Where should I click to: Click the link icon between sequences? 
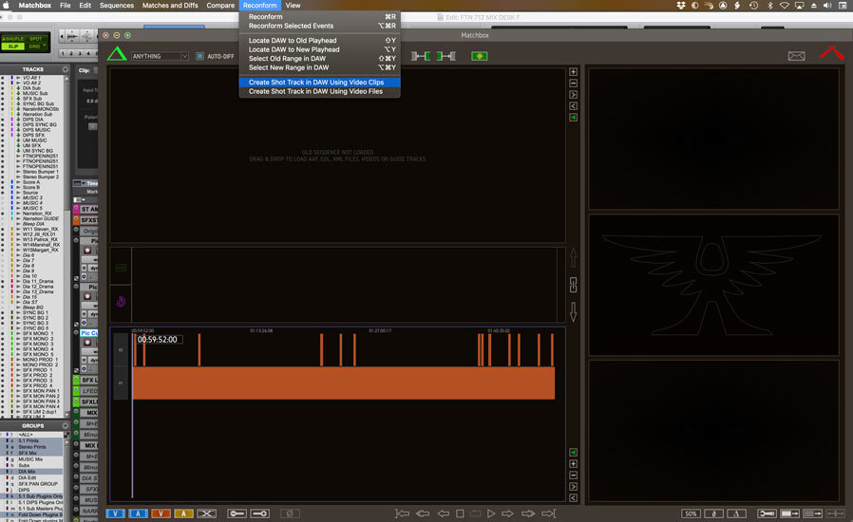click(574, 285)
